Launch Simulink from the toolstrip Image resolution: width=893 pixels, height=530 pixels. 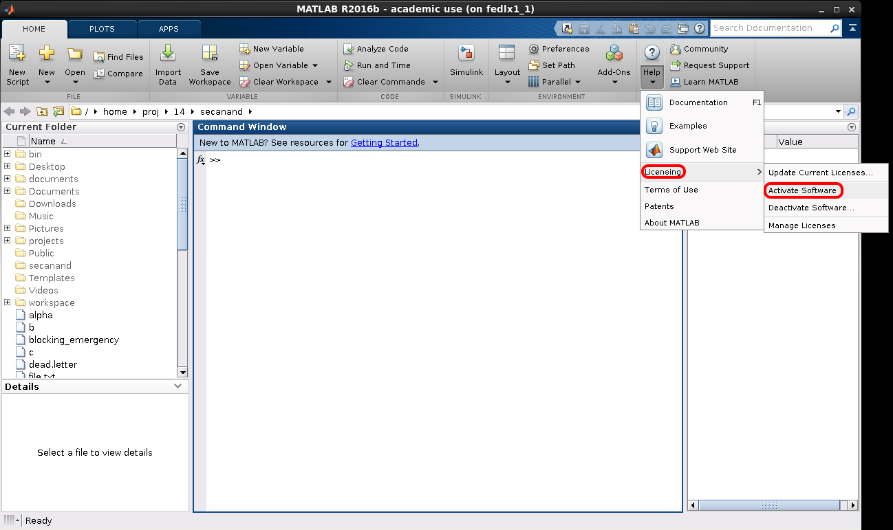(x=466, y=54)
